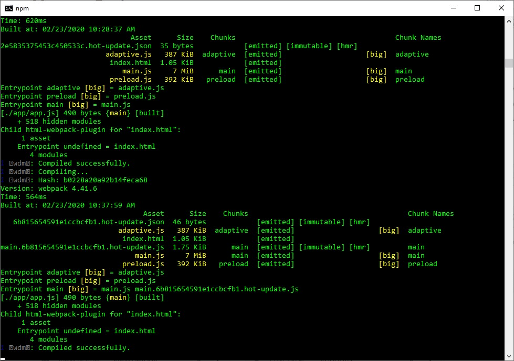Click the "Time: 564ms" line
514x361 pixels.
(24, 197)
